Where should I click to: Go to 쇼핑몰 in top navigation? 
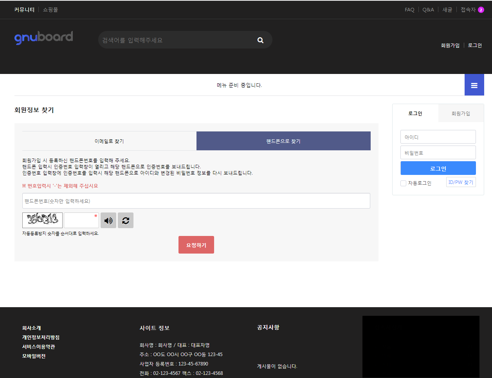(x=50, y=10)
